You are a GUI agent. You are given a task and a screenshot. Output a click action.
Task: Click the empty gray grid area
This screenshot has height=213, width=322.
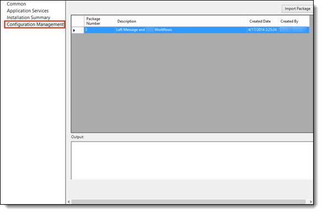[192, 83]
